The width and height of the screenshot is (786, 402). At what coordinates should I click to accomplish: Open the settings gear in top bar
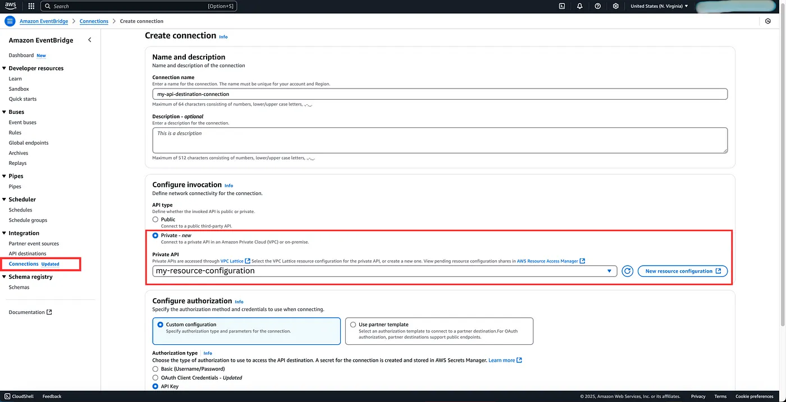pos(616,6)
